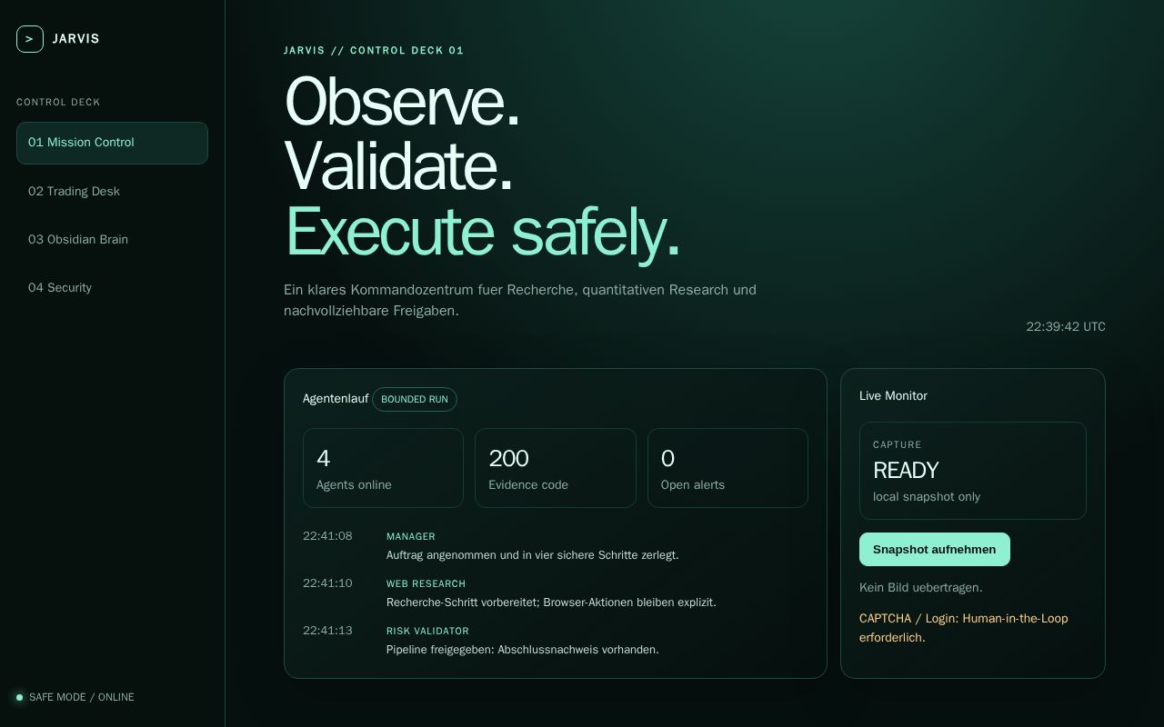Screen dimensions: 1164x727
Task: Switch to 02 Trading Desk
Action: 112,191
